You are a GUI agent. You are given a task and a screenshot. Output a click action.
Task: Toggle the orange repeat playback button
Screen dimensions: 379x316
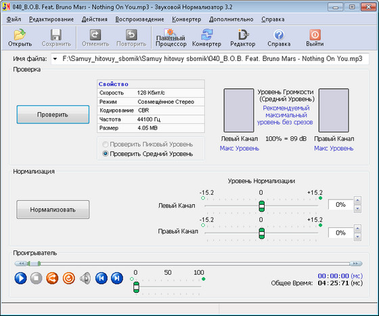coord(68,278)
